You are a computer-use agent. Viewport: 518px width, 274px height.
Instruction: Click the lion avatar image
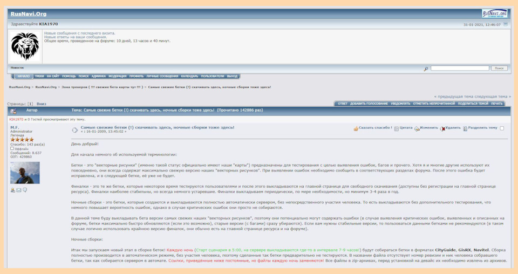tap(25, 46)
